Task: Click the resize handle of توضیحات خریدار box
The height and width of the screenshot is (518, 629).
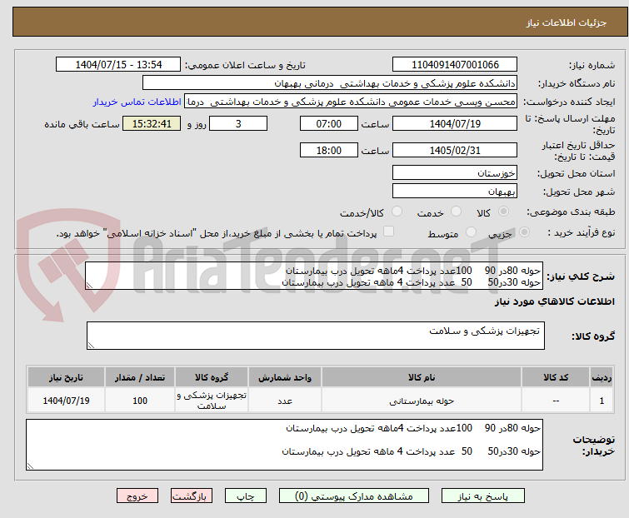Action: coord(30,466)
